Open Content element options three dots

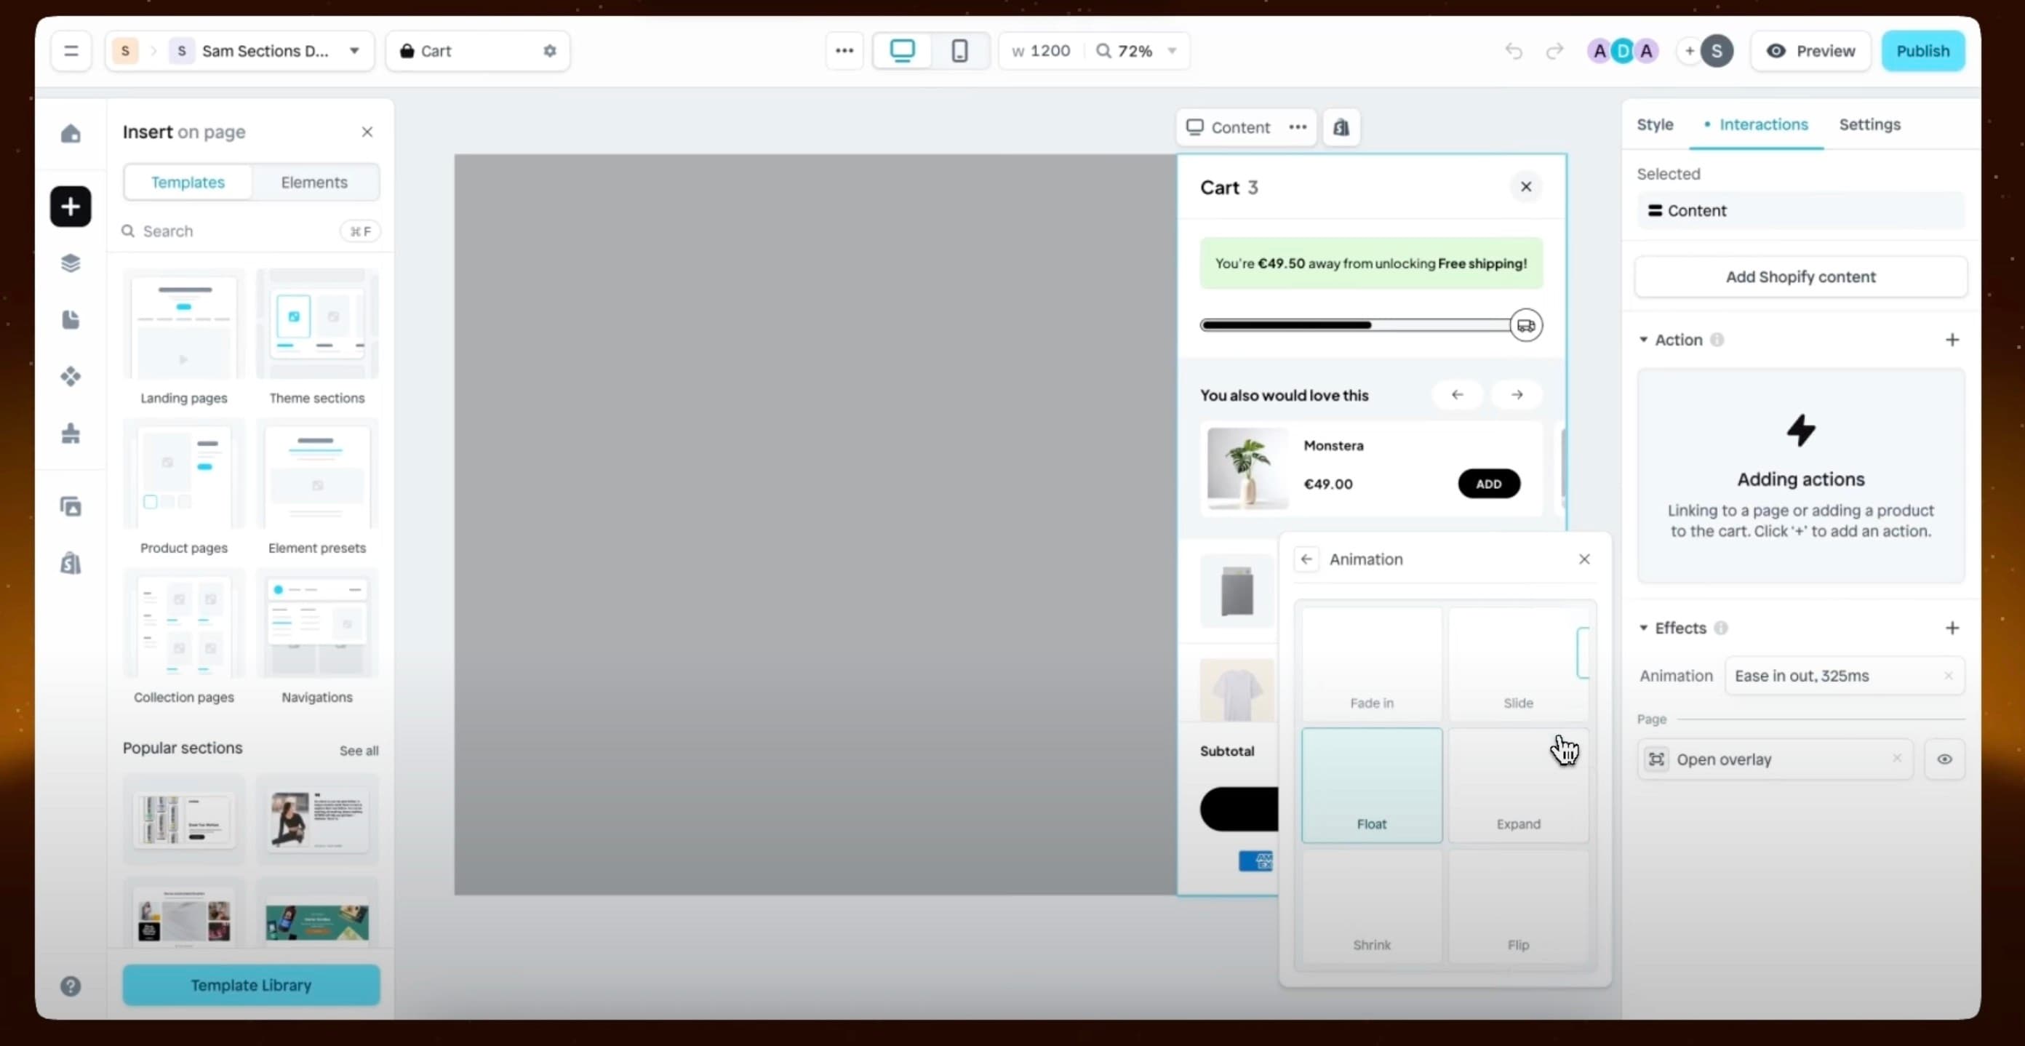point(1298,127)
